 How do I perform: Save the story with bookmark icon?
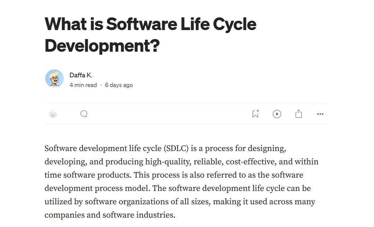click(256, 114)
